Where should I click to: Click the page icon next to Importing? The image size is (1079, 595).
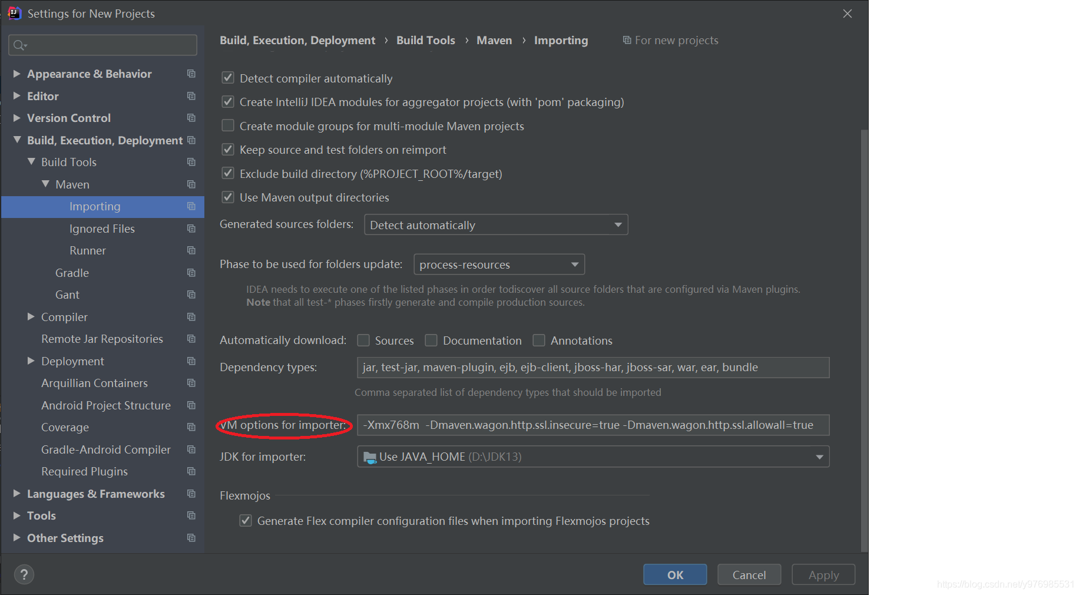coord(191,207)
